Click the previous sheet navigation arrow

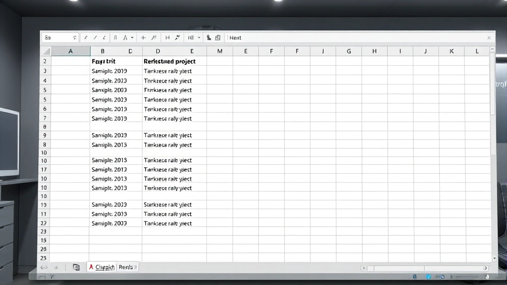pos(45,267)
